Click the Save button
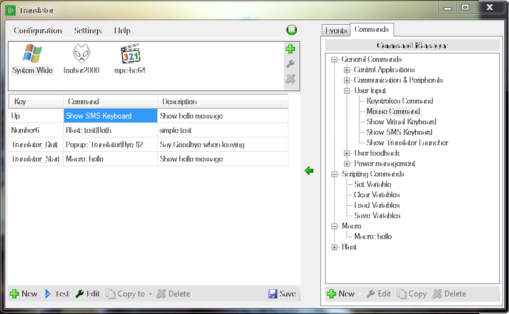The height and width of the screenshot is (314, 509). point(282,294)
